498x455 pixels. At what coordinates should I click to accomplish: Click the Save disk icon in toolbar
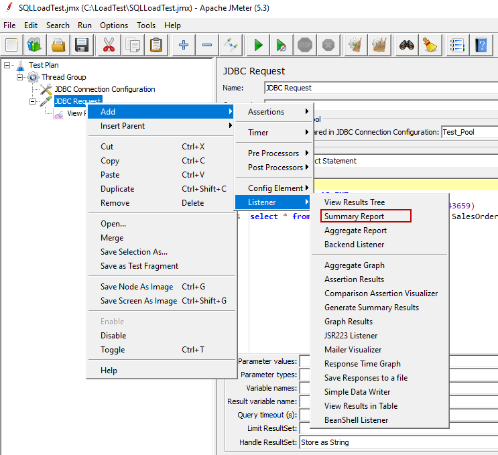(82, 45)
